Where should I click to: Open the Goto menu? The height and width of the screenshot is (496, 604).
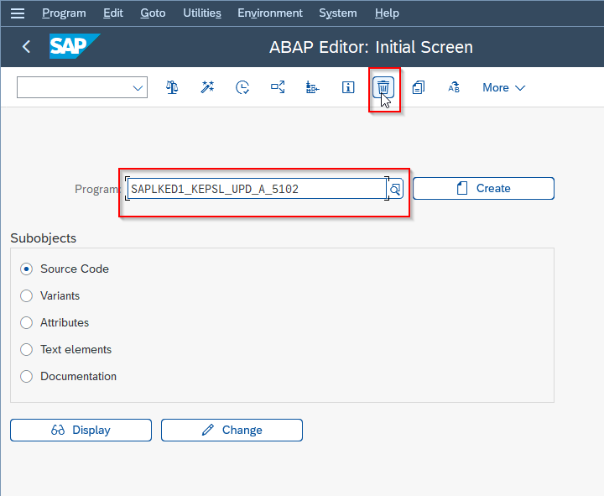pyautogui.click(x=153, y=13)
